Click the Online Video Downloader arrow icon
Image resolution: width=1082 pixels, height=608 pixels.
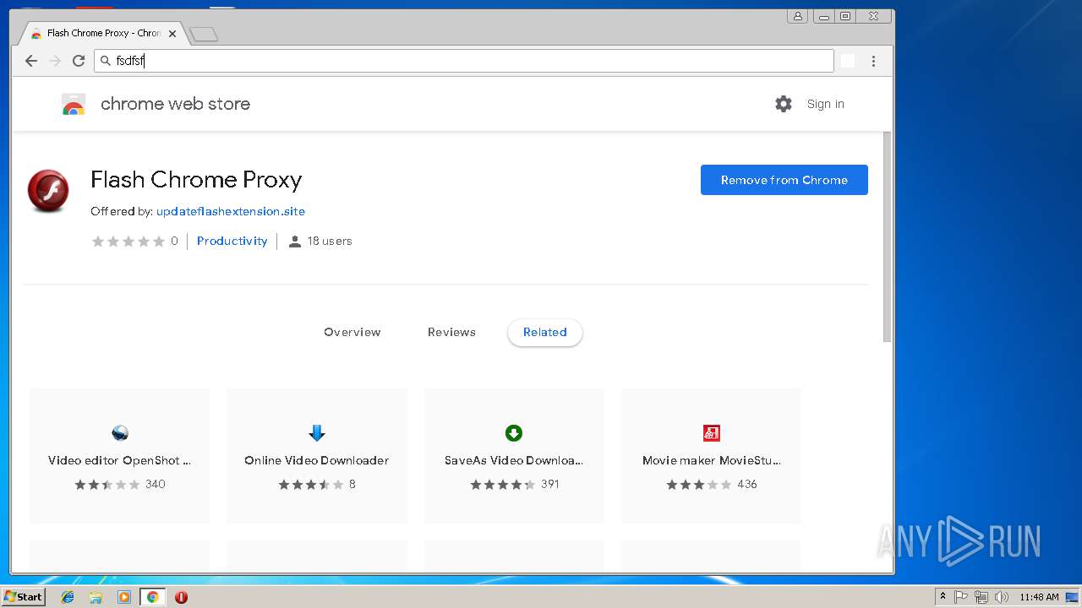click(x=317, y=433)
